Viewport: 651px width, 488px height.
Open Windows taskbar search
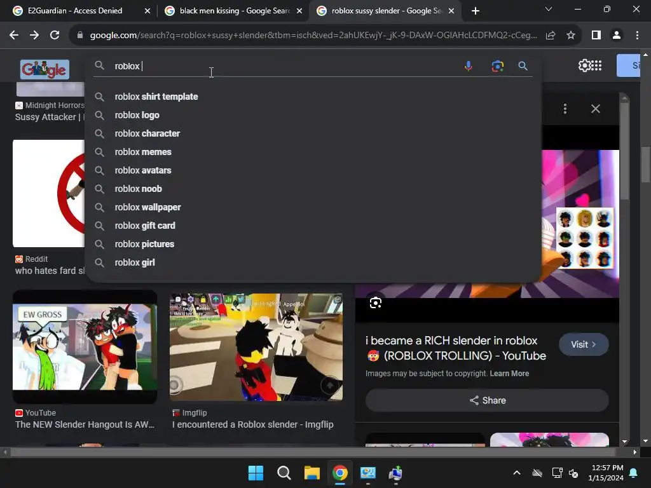tap(284, 473)
